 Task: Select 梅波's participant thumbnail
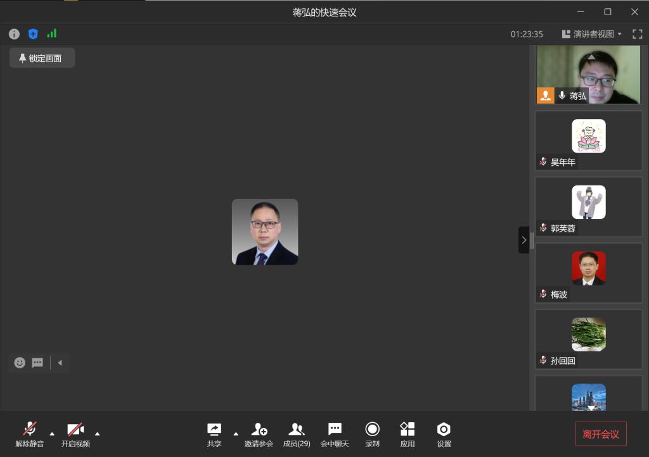click(x=588, y=273)
